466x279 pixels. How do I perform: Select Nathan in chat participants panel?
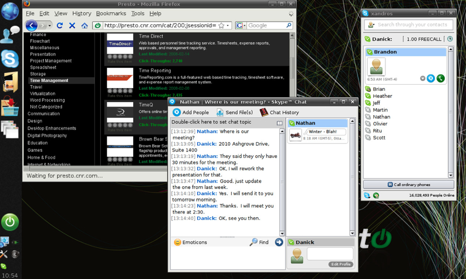318,123
